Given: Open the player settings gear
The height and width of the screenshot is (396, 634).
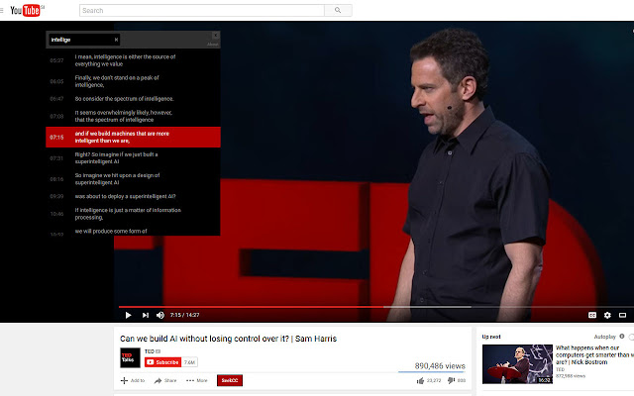Looking at the screenshot, I should [607, 315].
